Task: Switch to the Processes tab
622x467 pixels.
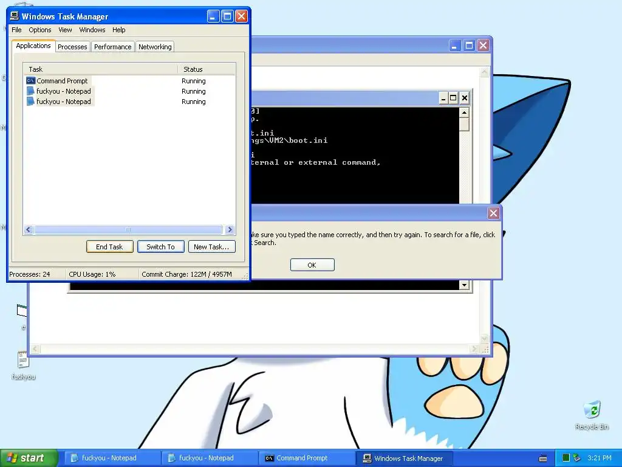Action: click(x=72, y=47)
